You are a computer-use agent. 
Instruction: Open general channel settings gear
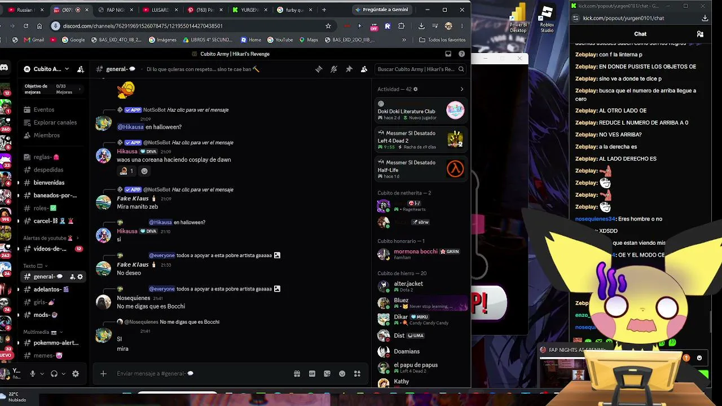pyautogui.click(x=80, y=277)
